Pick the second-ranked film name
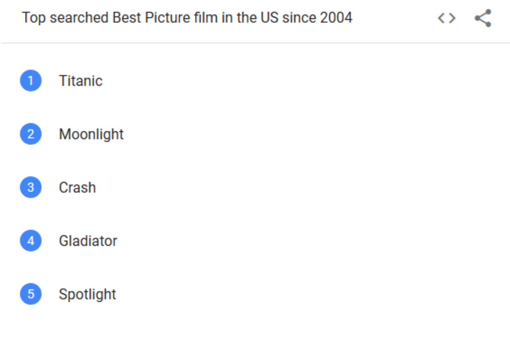Viewport: 510px width, 340px height. pyautogui.click(x=91, y=134)
